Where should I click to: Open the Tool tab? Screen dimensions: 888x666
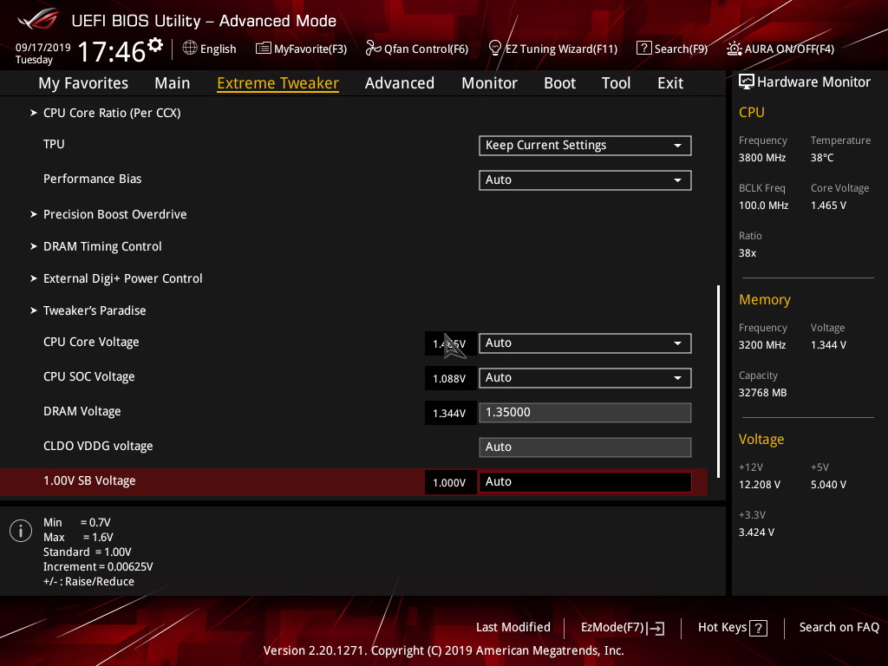[x=617, y=83]
